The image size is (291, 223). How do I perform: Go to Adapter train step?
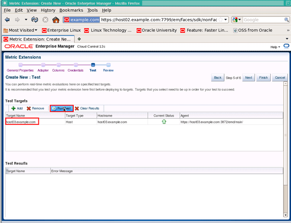(43, 70)
